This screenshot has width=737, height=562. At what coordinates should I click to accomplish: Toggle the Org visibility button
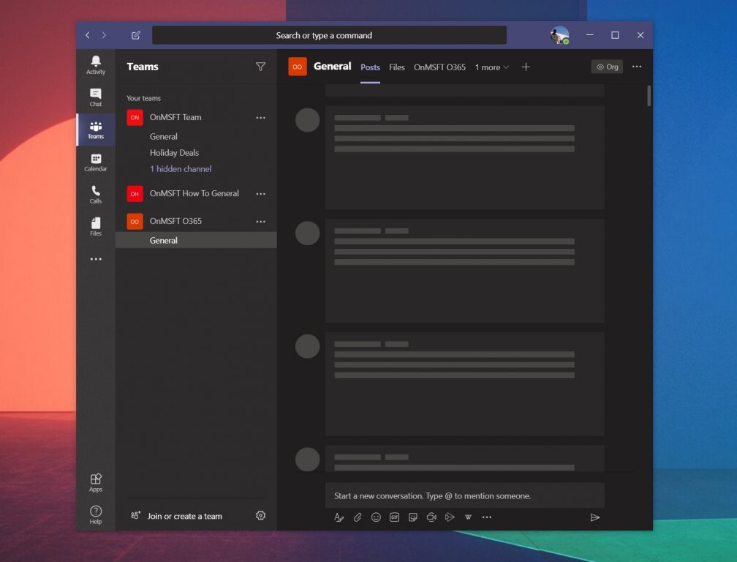point(607,67)
